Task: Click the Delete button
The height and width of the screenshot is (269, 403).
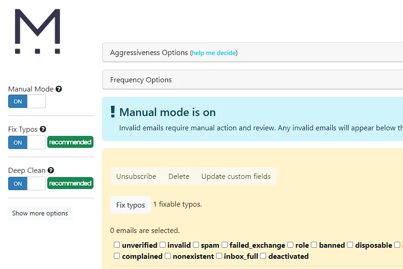Action: point(179,177)
